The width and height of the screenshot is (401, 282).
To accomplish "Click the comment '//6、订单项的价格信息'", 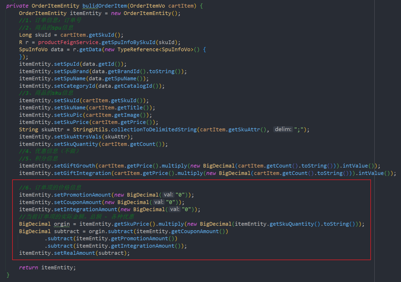I will (x=50, y=187).
